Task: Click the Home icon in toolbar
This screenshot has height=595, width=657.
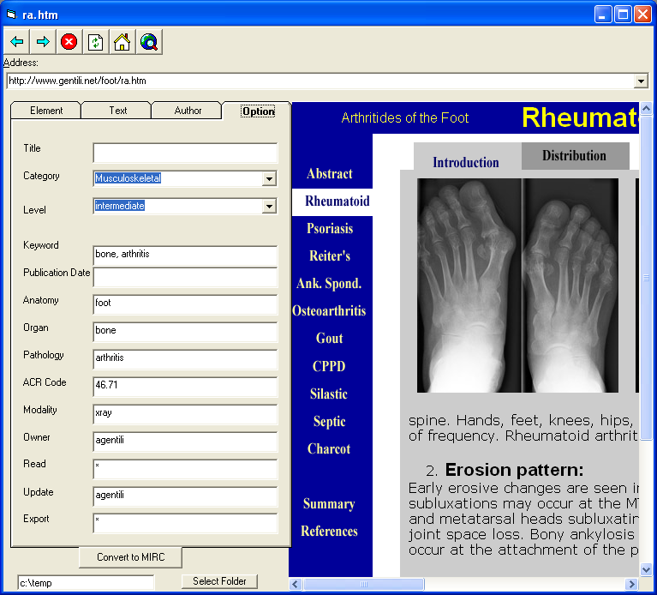Action: (x=122, y=41)
